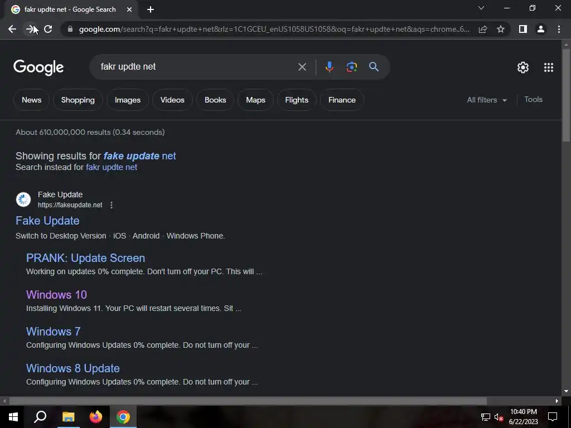
Task: View site information via padlock icon
Action: [x=70, y=29]
